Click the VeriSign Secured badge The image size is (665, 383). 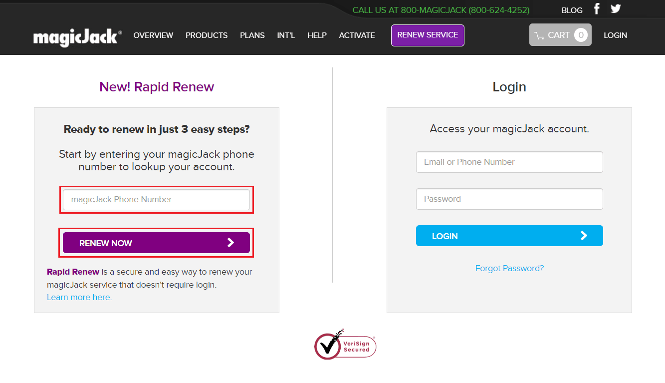(x=345, y=344)
